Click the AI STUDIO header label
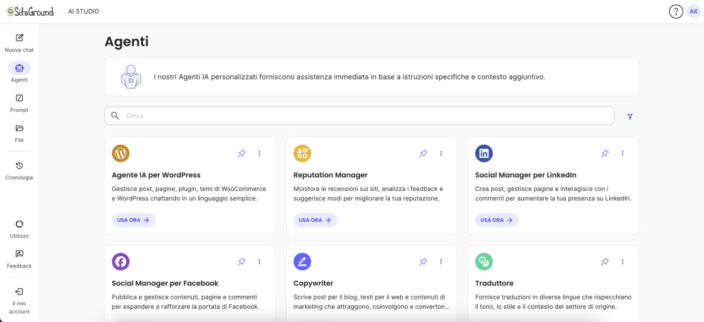Viewport: 704px width, 322px height. 83,12
